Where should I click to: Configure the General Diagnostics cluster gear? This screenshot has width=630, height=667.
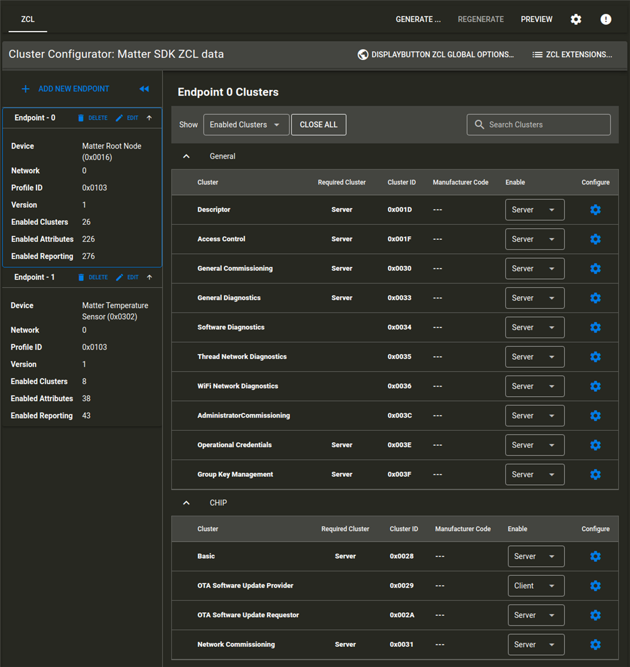pyautogui.click(x=595, y=298)
